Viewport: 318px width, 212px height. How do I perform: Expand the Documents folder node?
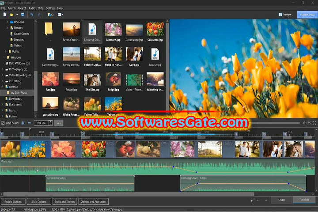(3, 105)
